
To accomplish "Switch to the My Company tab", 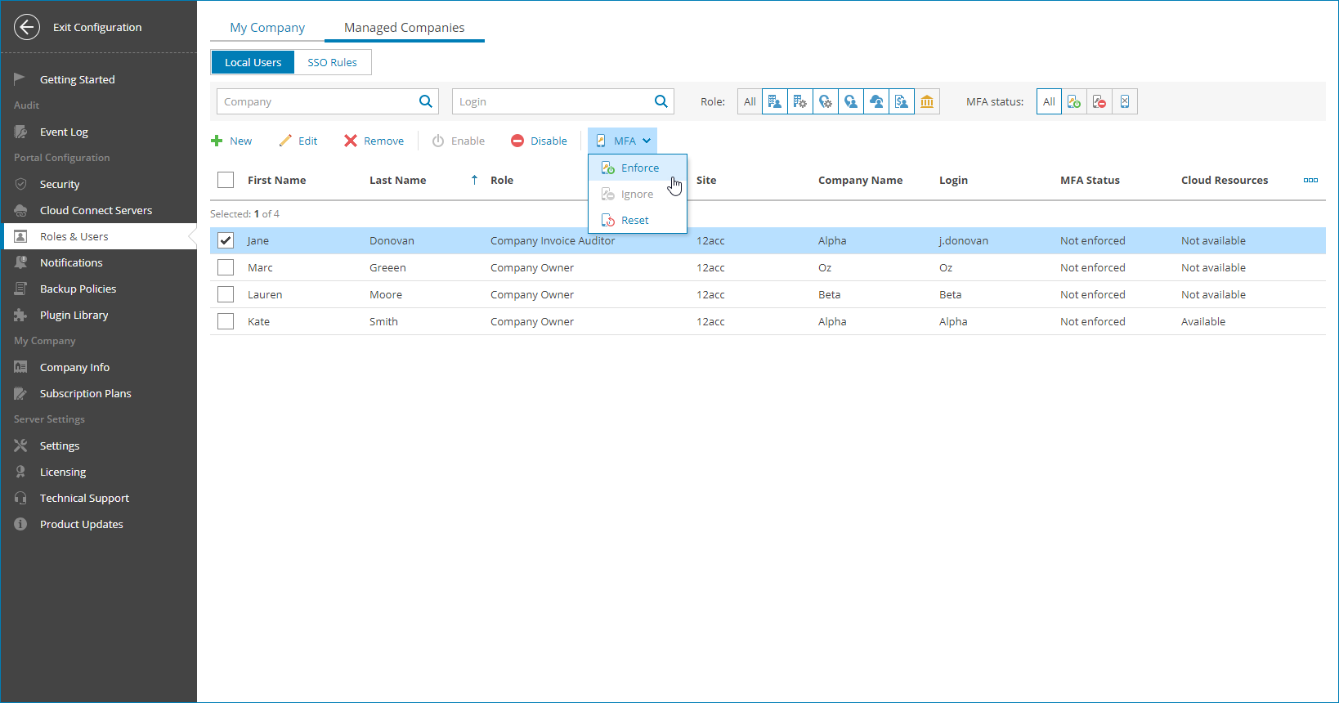I will click(267, 27).
